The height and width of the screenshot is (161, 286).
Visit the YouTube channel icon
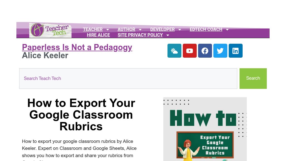pyautogui.click(x=189, y=51)
